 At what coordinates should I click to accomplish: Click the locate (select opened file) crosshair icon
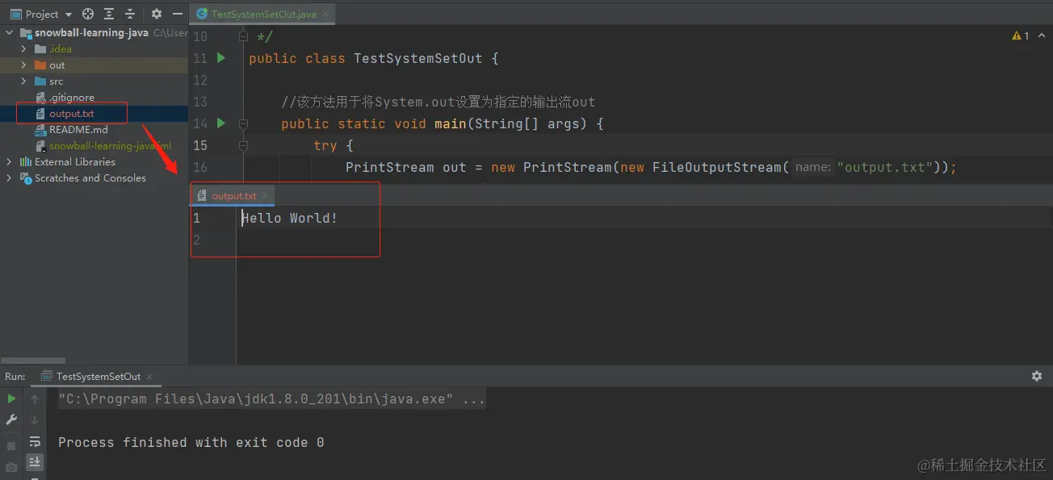tap(88, 14)
